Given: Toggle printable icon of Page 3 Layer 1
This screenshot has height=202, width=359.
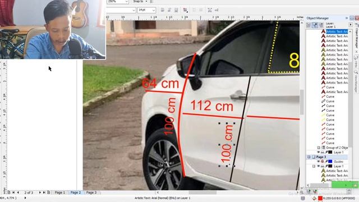Looking at the screenshot, I should pyautogui.click(x=323, y=166).
